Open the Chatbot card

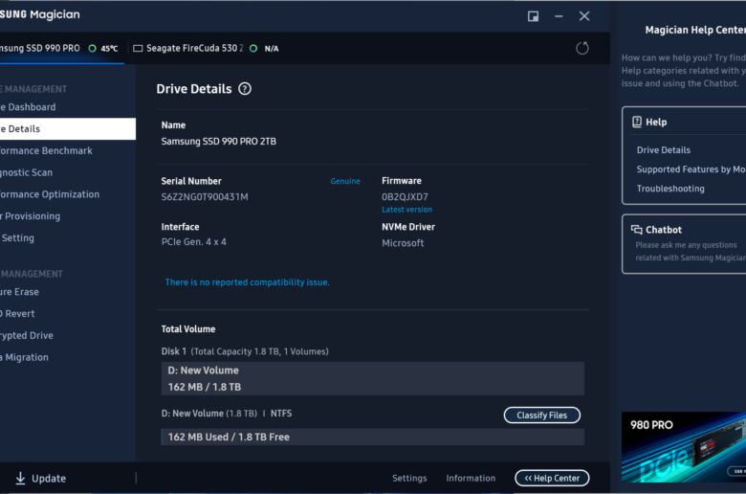click(684, 244)
